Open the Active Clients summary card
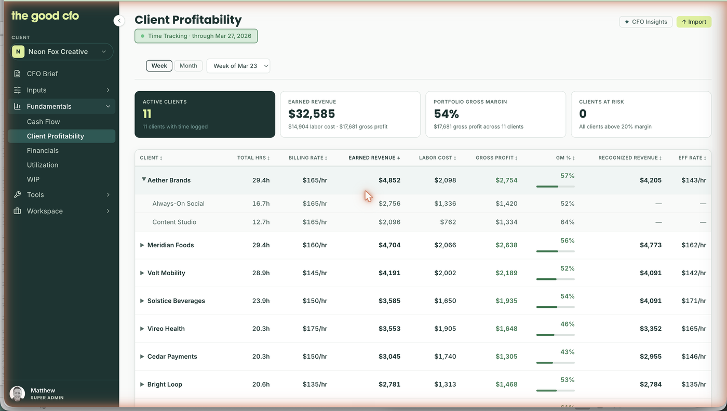727x411 pixels. 205,115
